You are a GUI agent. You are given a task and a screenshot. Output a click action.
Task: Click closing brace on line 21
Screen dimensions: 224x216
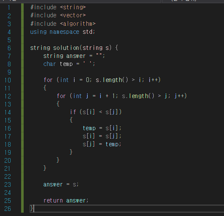coord(45,168)
